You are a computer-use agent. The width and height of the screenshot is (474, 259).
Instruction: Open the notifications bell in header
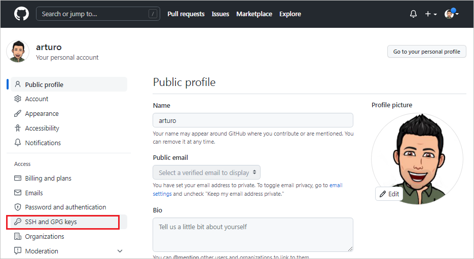coord(413,14)
